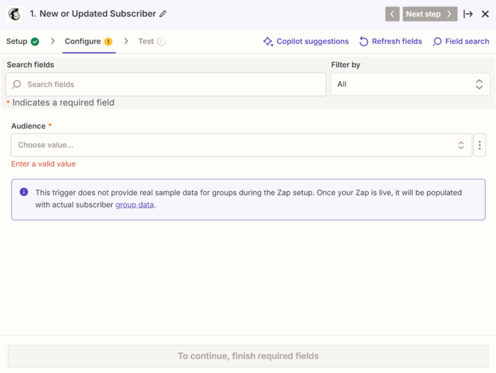Viewport: 496px width, 373px height.
Task: Click Refresh fields
Action: tap(391, 41)
